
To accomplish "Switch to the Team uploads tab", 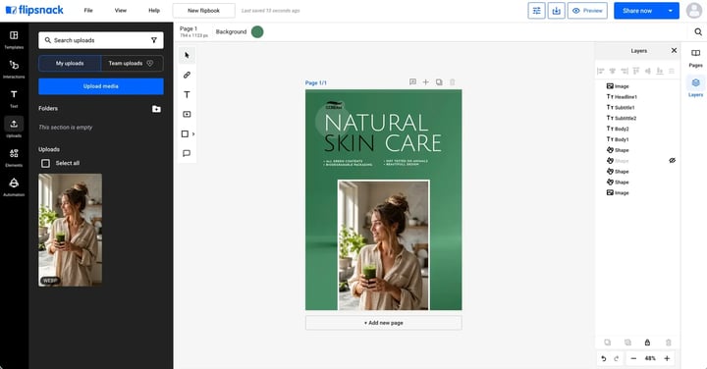I will point(132,64).
